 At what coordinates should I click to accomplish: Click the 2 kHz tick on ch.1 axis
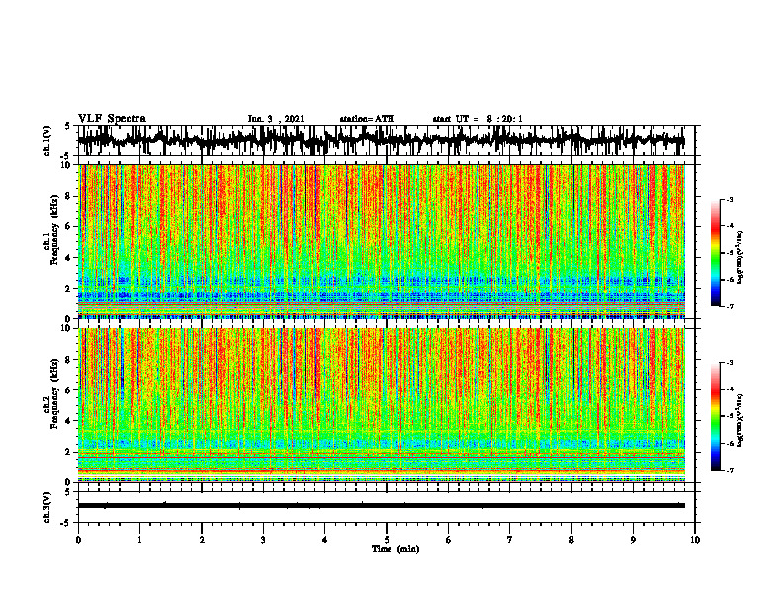pyautogui.click(x=69, y=288)
